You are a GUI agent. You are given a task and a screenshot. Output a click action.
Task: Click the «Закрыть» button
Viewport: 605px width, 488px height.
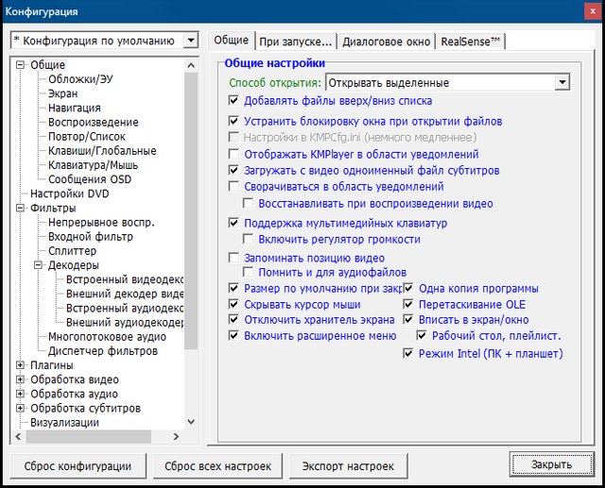(x=550, y=464)
